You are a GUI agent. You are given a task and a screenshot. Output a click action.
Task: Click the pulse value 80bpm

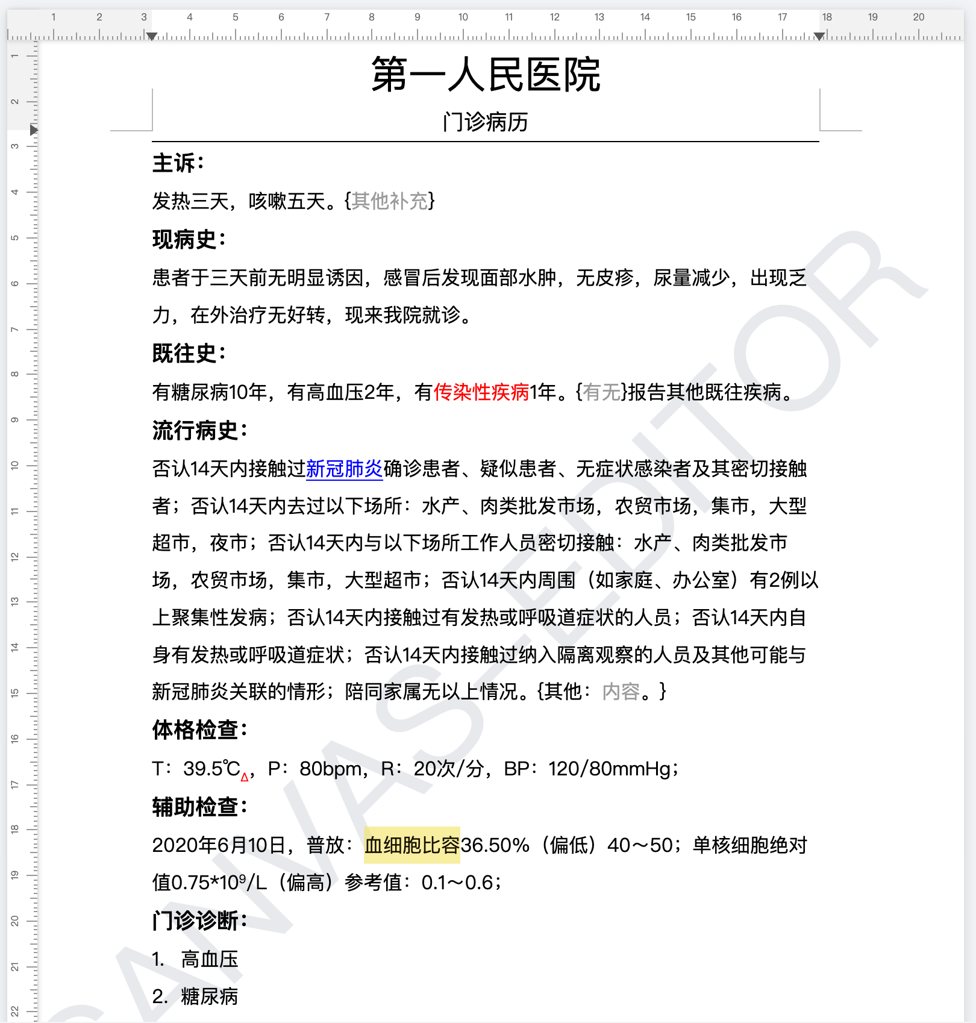(331, 768)
